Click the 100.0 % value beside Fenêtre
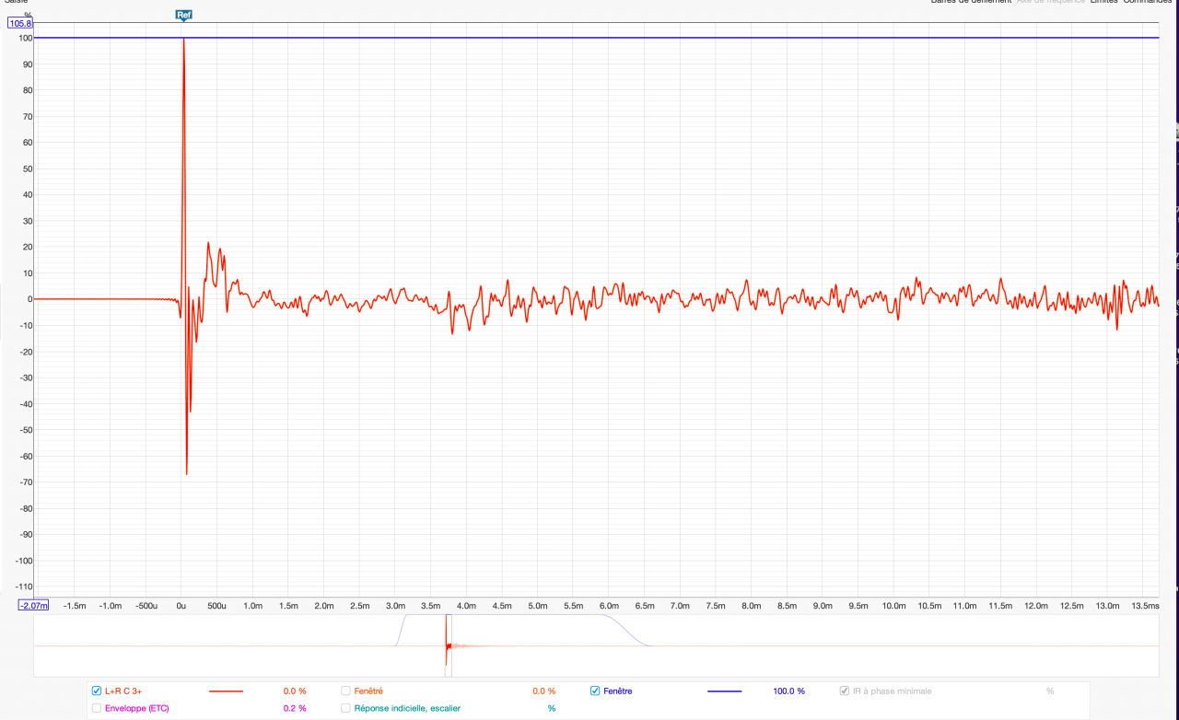The height and width of the screenshot is (720, 1179). pos(788,691)
